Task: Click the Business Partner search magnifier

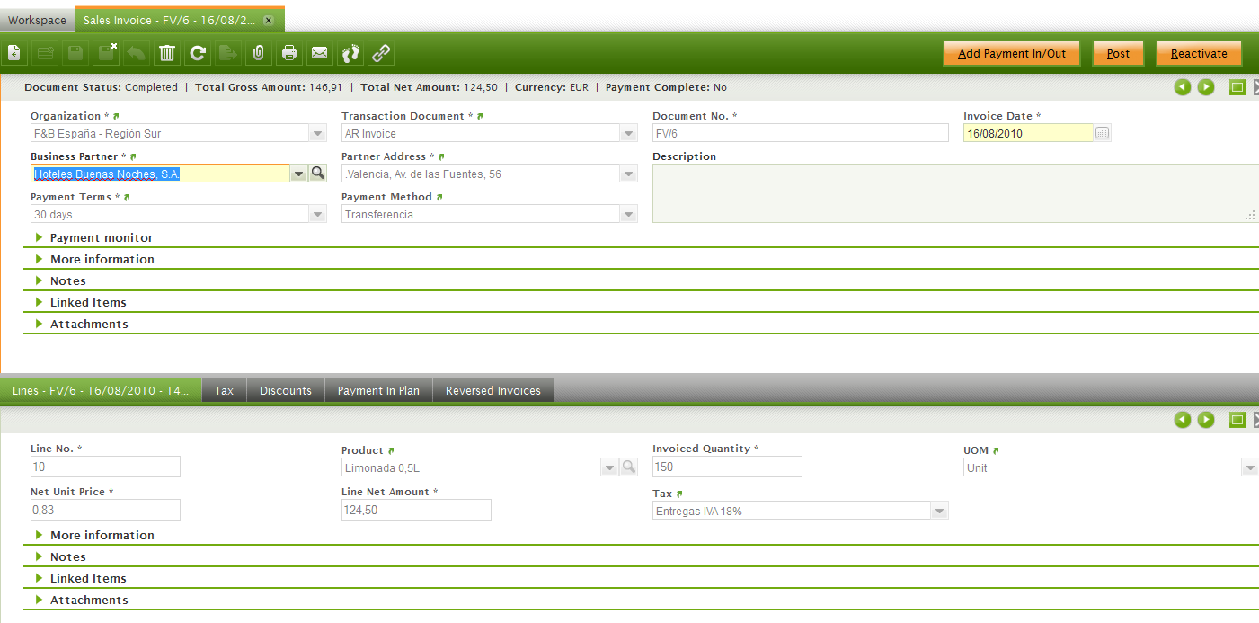Action: (x=317, y=174)
